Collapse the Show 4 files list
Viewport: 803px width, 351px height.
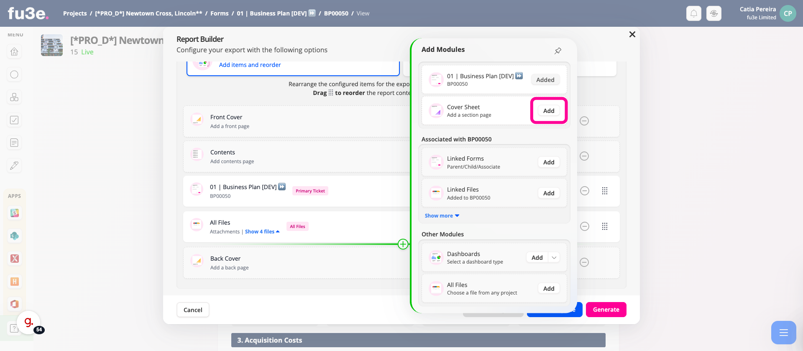coord(262,232)
